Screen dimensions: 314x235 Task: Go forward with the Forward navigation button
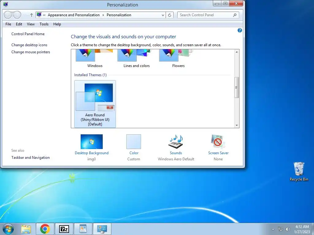(17, 15)
